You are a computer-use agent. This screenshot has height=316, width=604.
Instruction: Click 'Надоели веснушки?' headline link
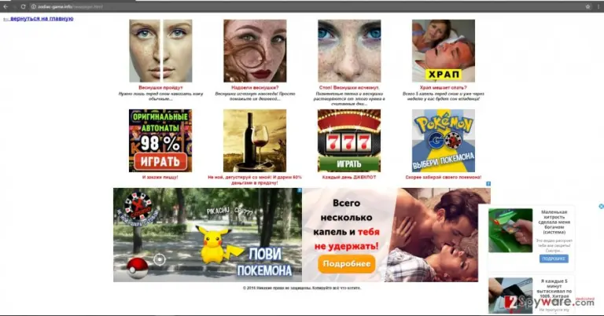pyautogui.click(x=255, y=88)
